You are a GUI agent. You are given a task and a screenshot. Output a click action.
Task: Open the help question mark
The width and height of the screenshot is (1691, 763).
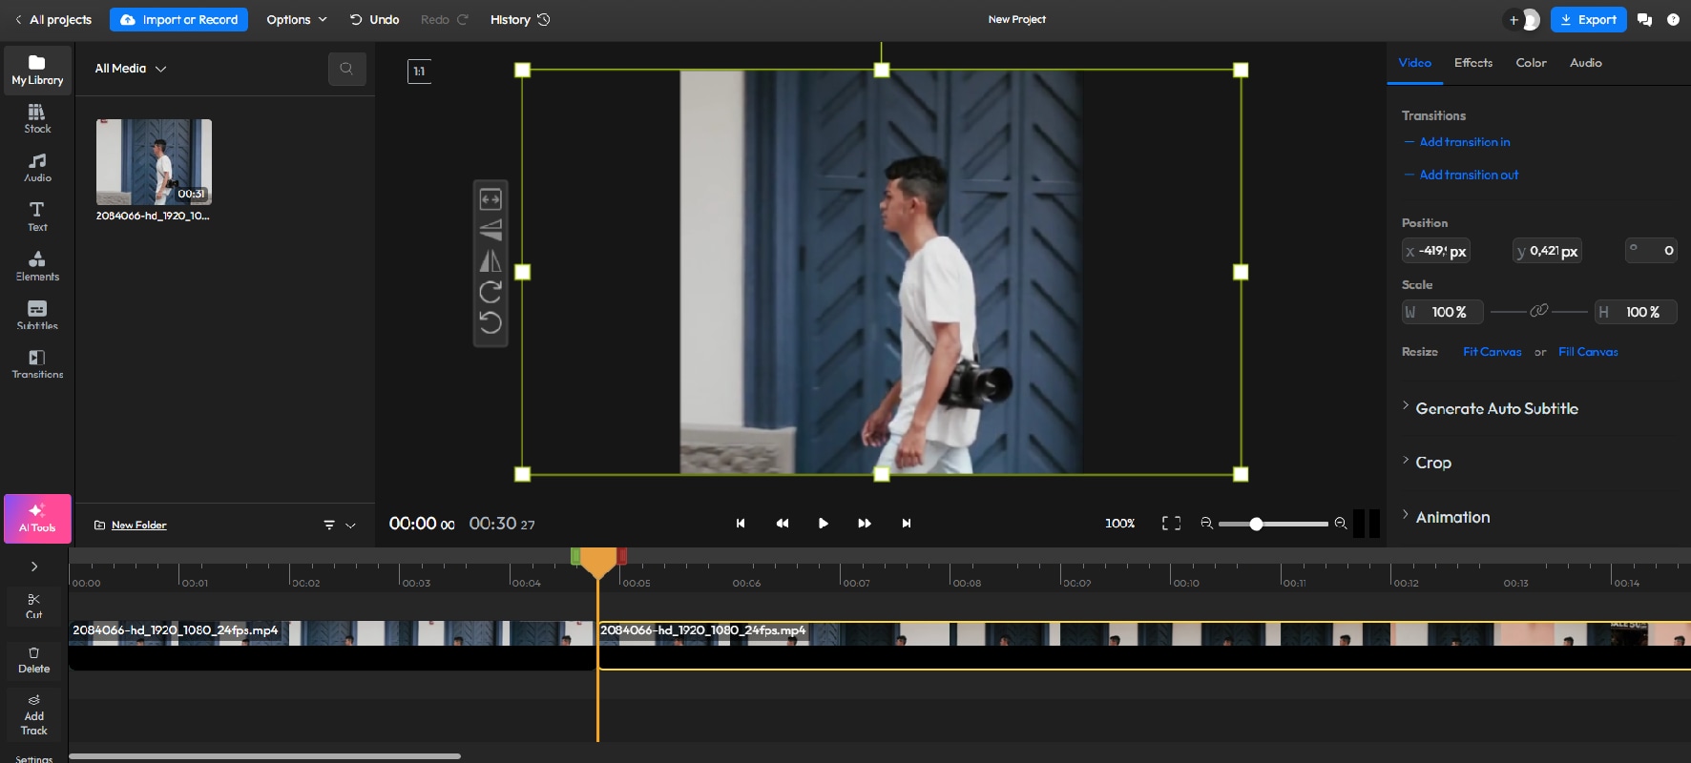coord(1673,19)
